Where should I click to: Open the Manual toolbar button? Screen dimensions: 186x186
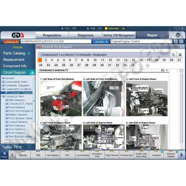(23, 155)
